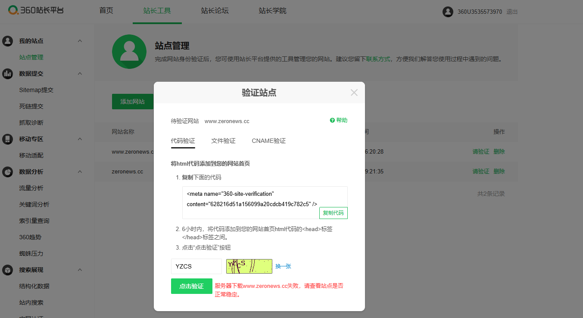Open 流量分析 in the sidebar

[31, 188]
